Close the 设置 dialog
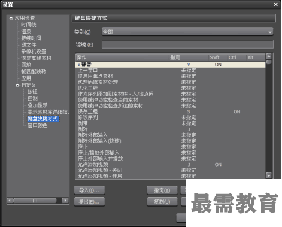The width and height of the screenshot is (282, 227). [x=275, y=4]
